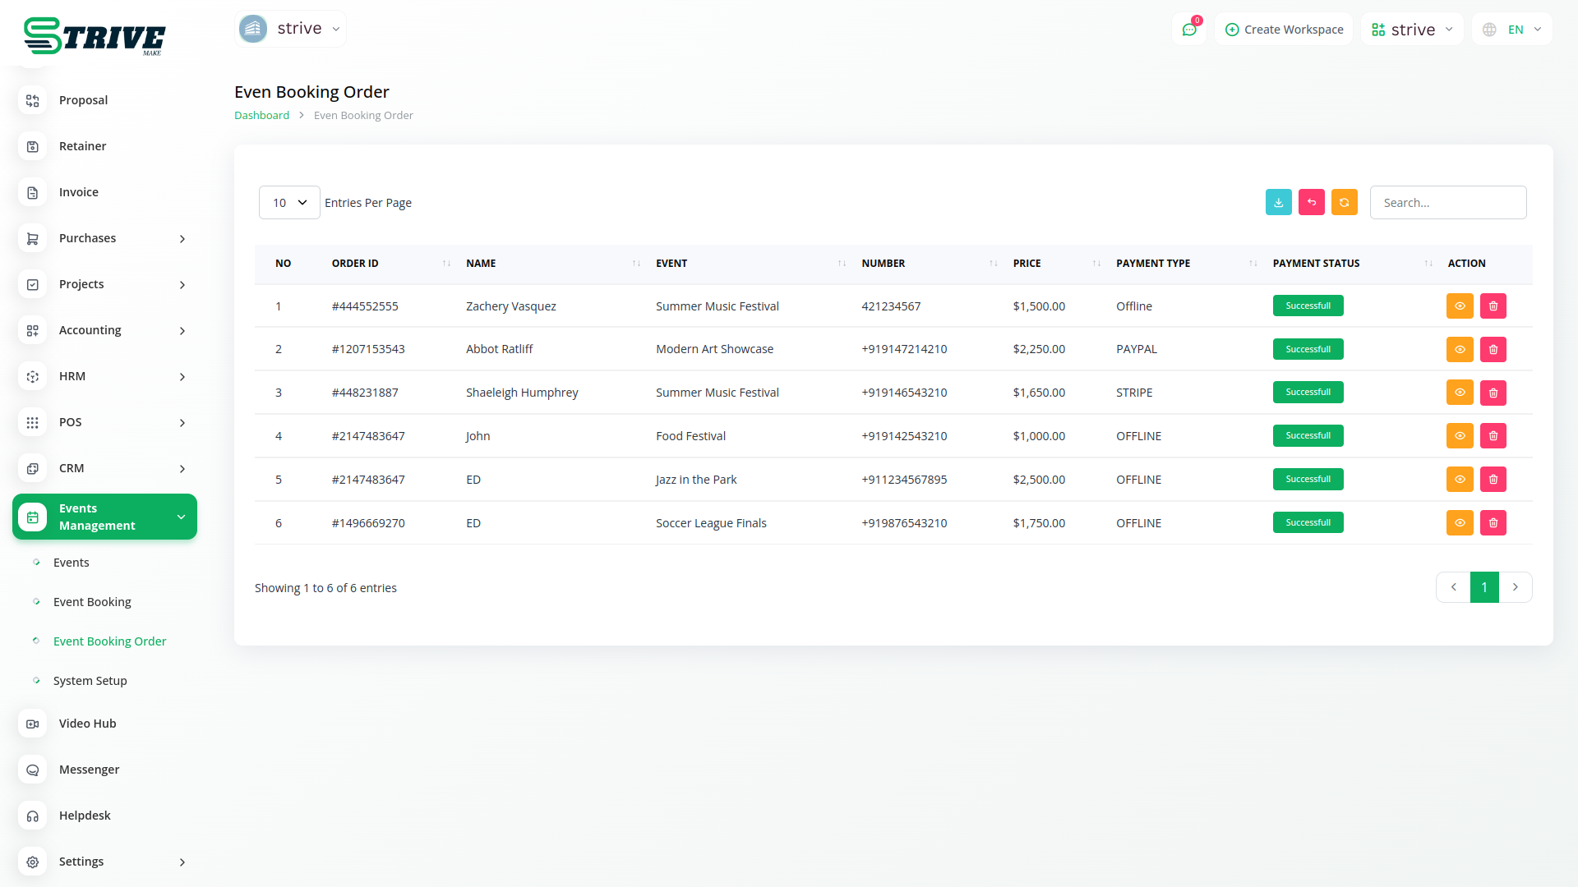
Task: Open the EN language dropdown
Action: click(x=1513, y=30)
